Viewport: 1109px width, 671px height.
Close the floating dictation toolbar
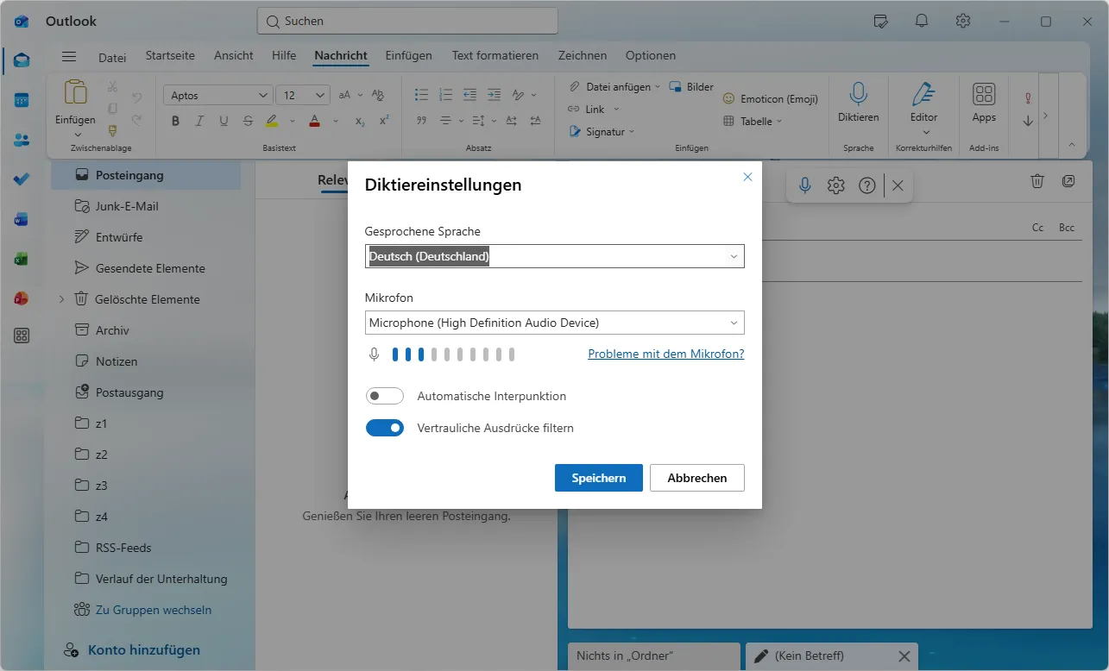point(898,185)
